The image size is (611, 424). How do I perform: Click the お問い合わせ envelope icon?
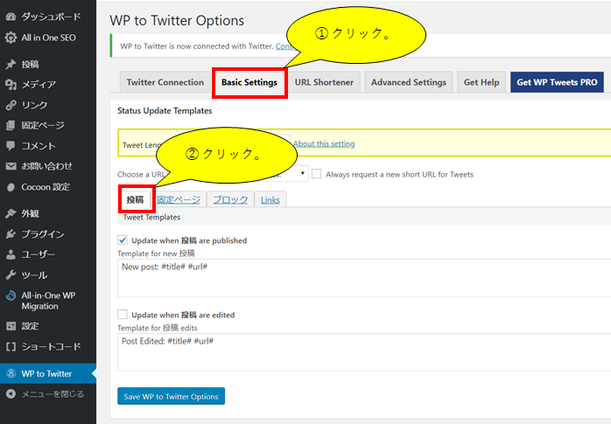(11, 166)
